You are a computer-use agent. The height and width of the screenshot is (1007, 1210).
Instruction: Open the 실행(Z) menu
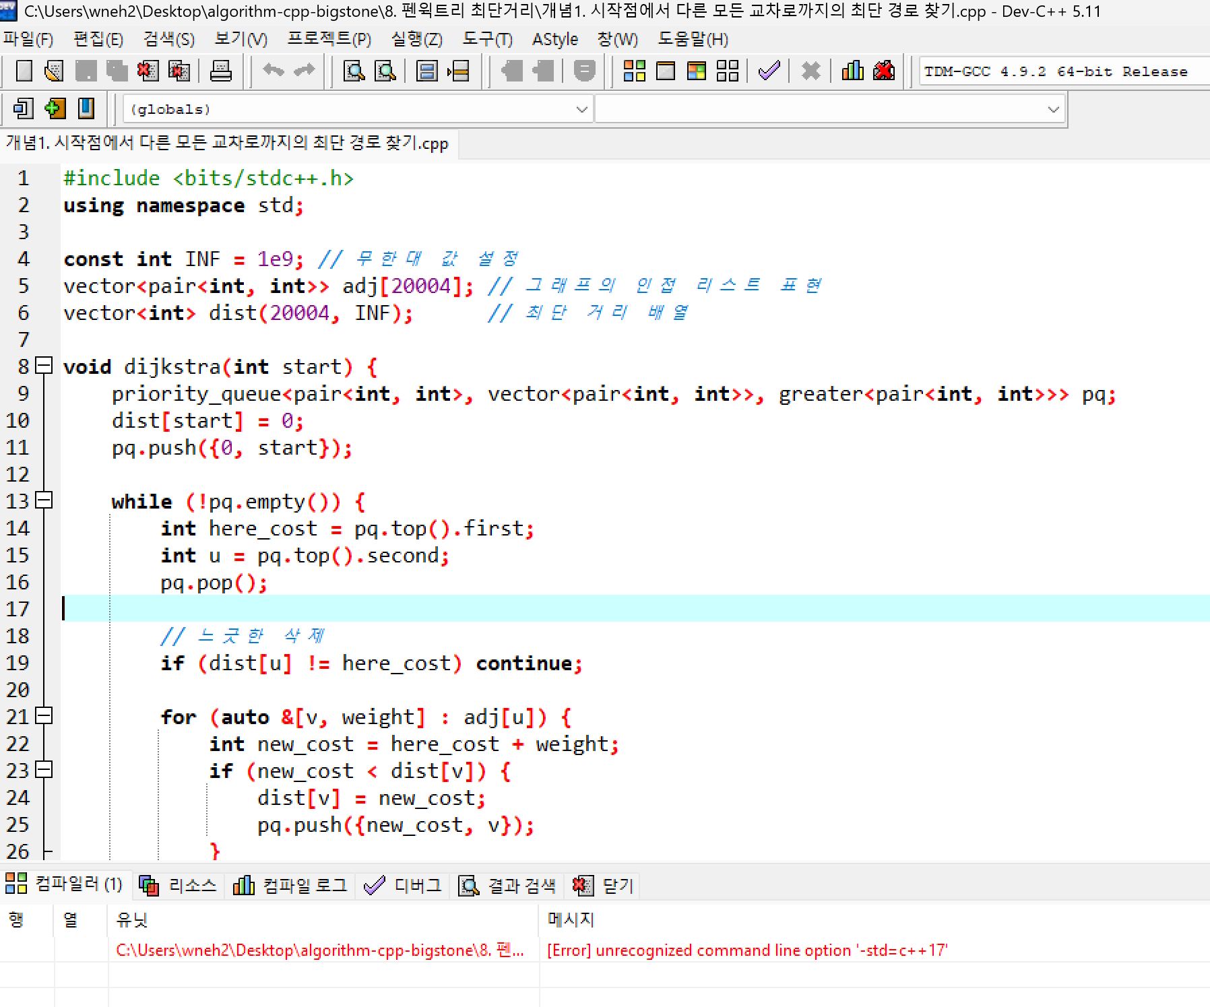pyautogui.click(x=417, y=39)
